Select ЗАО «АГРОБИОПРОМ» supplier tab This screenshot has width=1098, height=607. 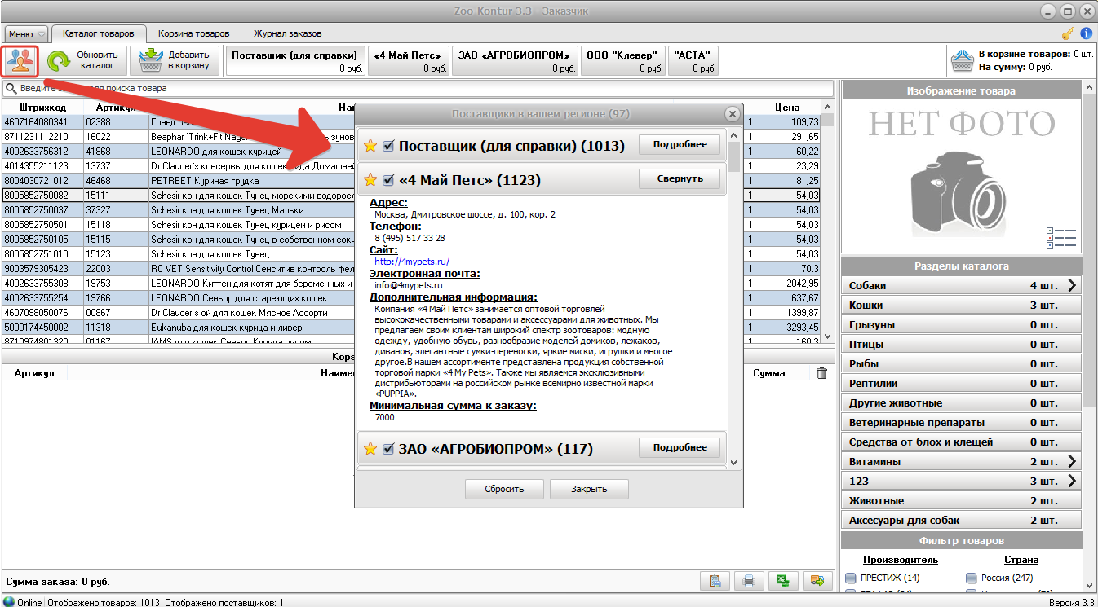click(514, 61)
